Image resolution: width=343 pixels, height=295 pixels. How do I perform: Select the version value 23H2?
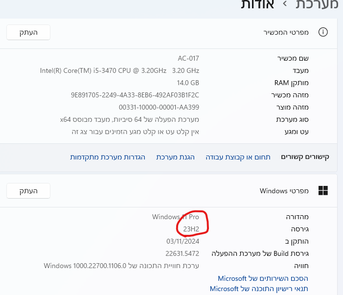[x=191, y=229]
